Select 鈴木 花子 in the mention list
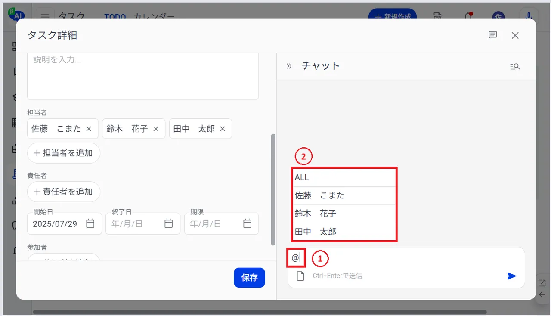This screenshot has height=316, width=551. coord(344,214)
